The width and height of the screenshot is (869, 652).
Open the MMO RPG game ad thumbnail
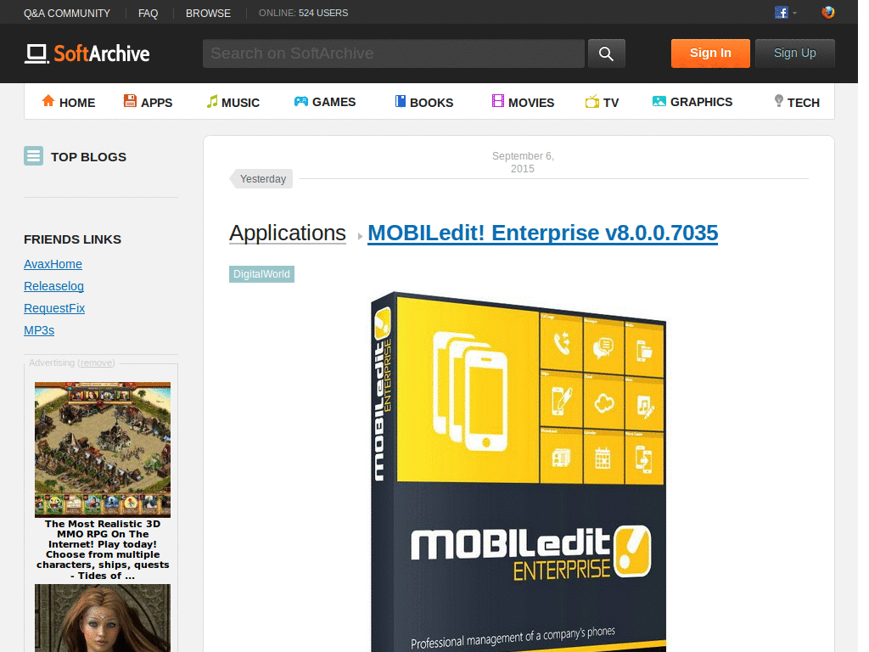(103, 450)
